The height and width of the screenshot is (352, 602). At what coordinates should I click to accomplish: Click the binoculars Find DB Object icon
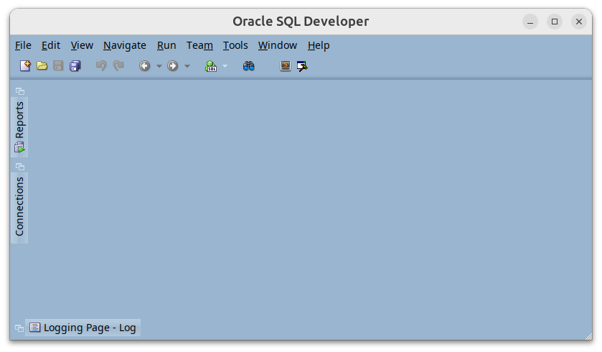(x=249, y=66)
